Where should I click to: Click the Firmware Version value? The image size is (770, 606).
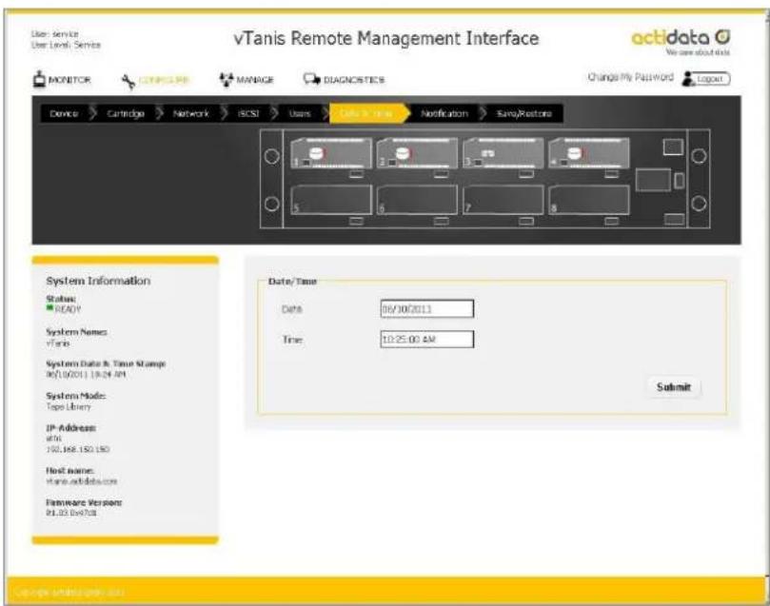tap(71, 513)
